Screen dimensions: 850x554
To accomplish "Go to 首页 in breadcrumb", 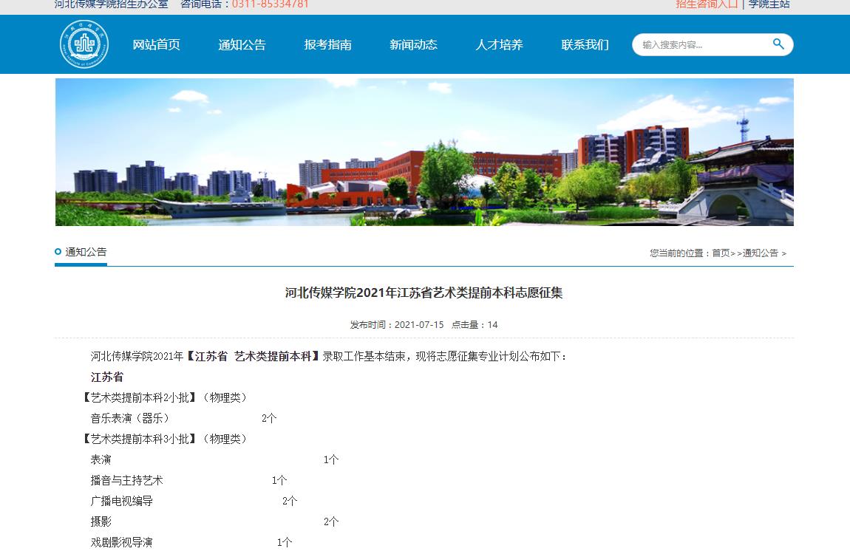I will pyautogui.click(x=721, y=253).
